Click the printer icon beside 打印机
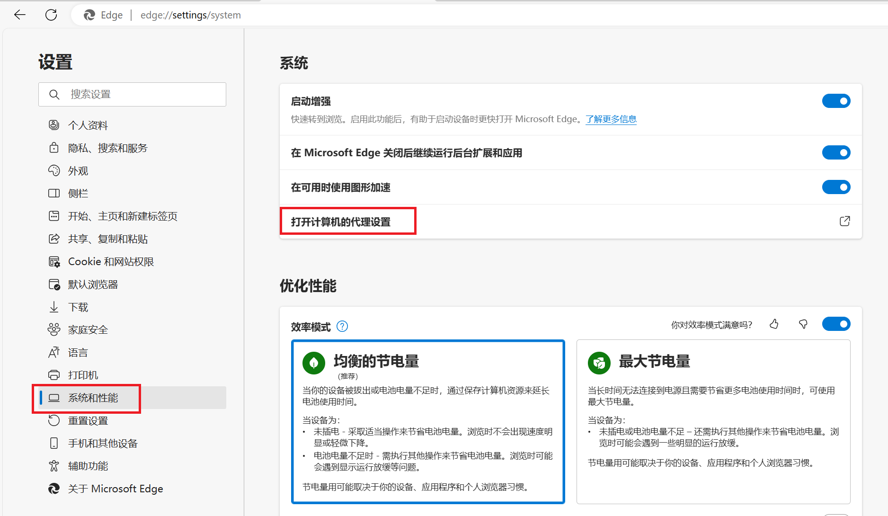The width and height of the screenshot is (888, 516). coord(54,375)
